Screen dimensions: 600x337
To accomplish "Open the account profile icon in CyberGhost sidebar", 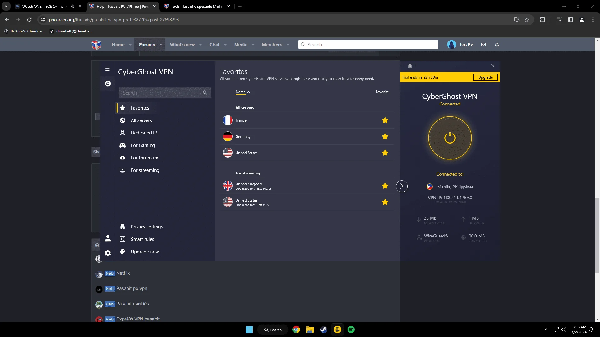I will click(108, 238).
